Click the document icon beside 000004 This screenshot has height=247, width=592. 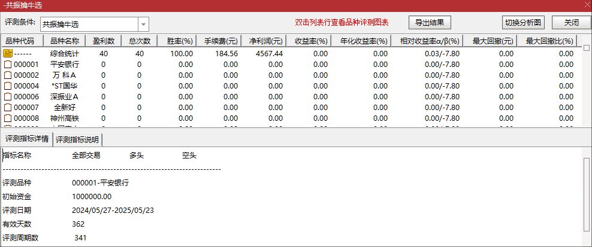[x=8, y=86]
